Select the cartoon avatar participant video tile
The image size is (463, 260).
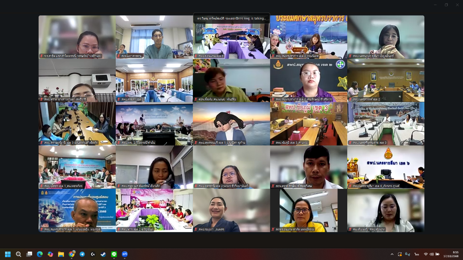click(x=231, y=124)
